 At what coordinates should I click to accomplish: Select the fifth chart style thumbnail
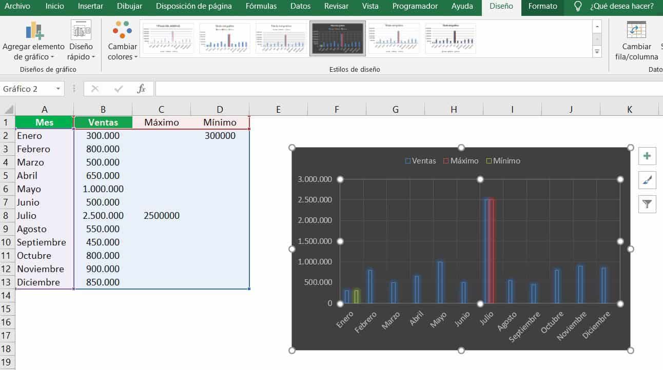tap(394, 38)
